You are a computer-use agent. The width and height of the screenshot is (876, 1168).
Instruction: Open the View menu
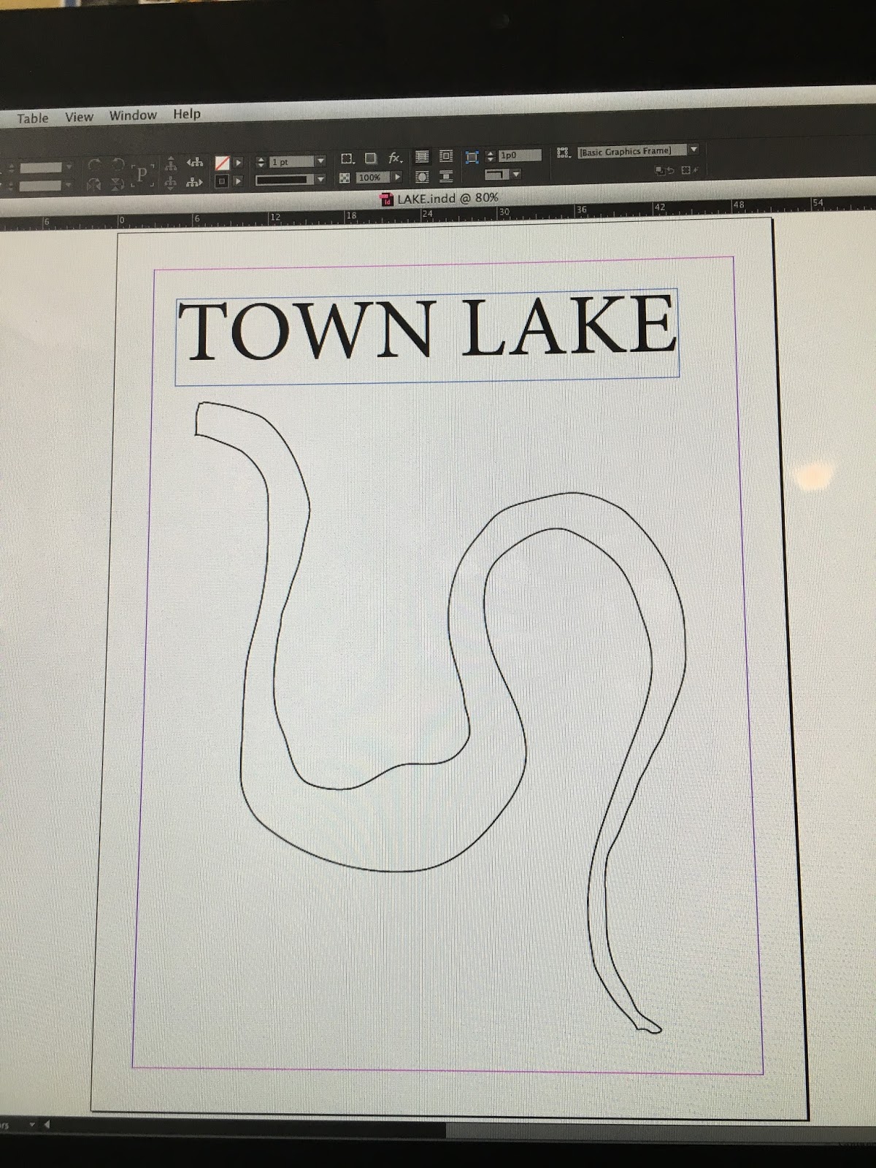[79, 117]
